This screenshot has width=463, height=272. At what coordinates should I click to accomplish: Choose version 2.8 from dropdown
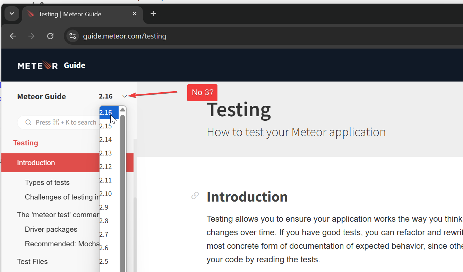tap(109, 221)
